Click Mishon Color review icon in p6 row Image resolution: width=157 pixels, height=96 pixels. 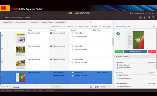73,46
